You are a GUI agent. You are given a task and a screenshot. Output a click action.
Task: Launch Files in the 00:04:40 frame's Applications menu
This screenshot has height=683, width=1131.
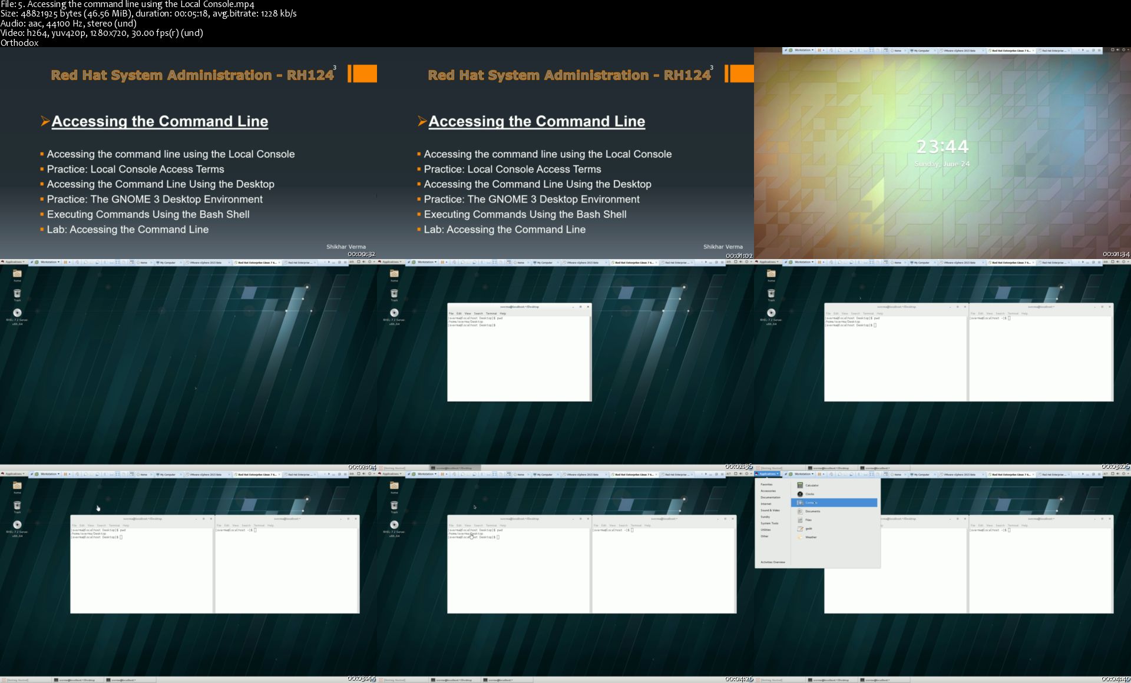click(834, 520)
